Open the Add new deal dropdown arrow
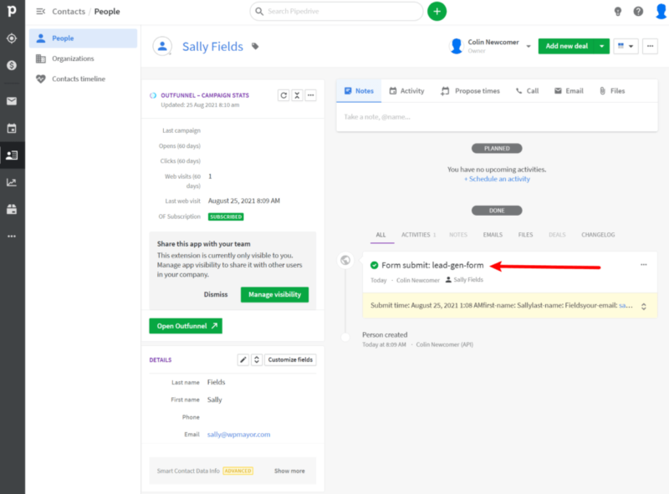The width and height of the screenshot is (669, 494). (x=601, y=46)
